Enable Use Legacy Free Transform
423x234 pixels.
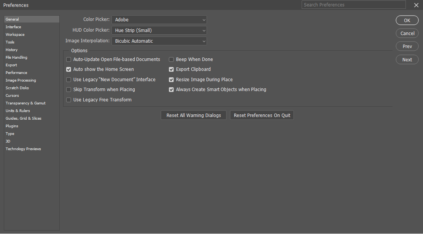(68, 99)
